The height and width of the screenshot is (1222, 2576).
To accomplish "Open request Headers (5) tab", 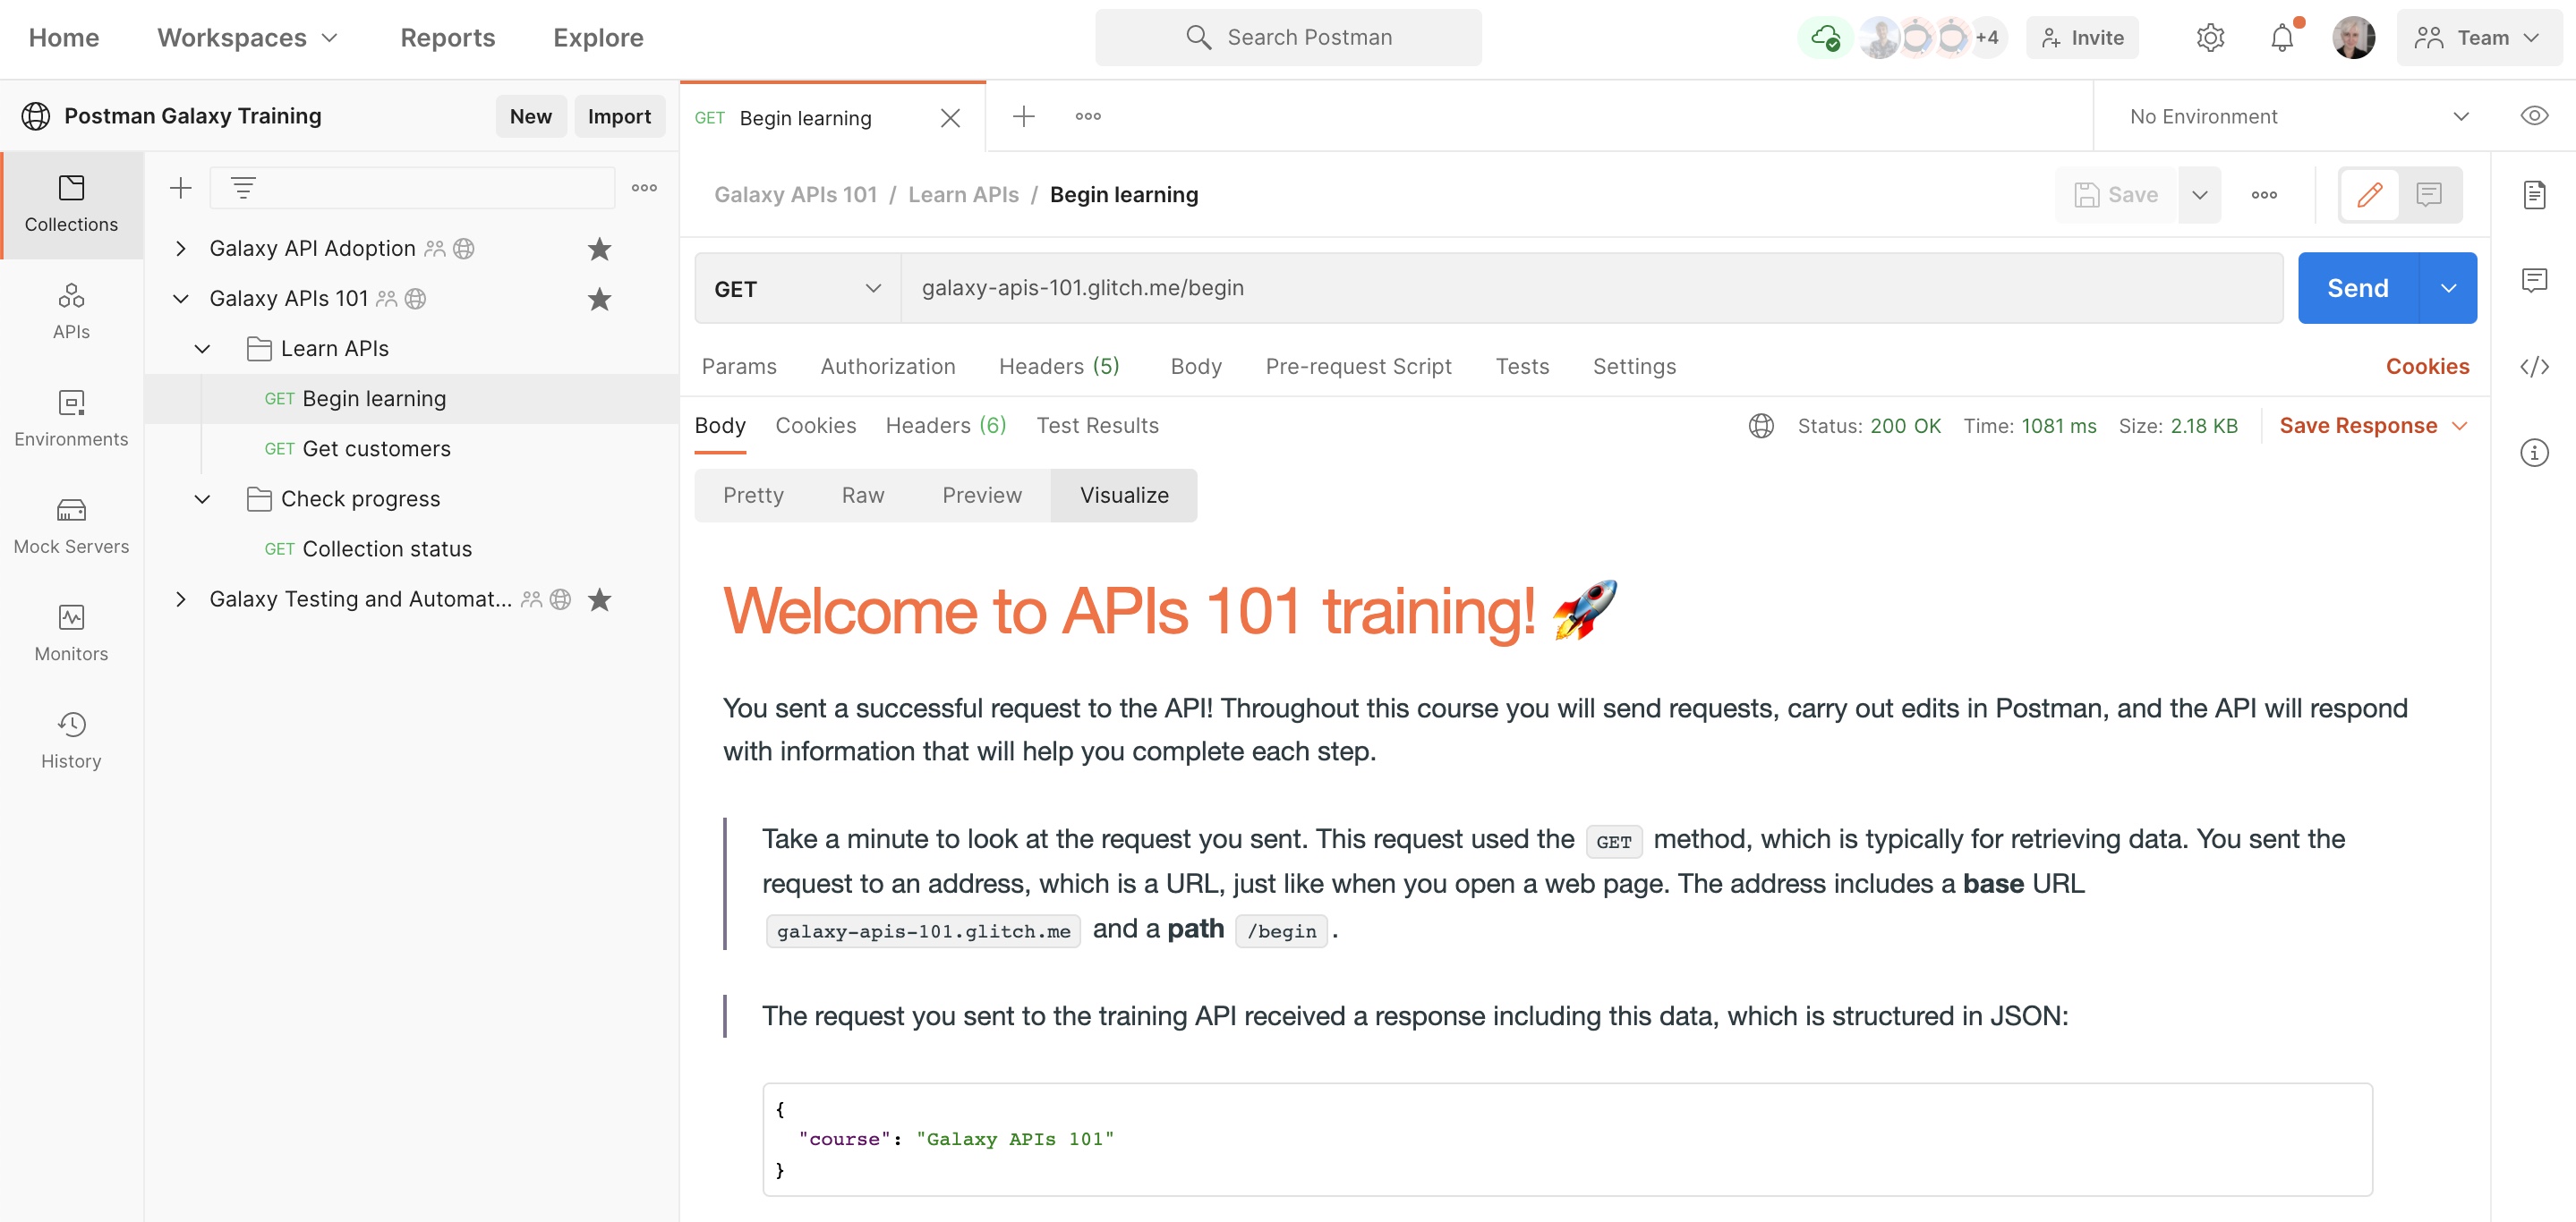I will tap(1059, 367).
